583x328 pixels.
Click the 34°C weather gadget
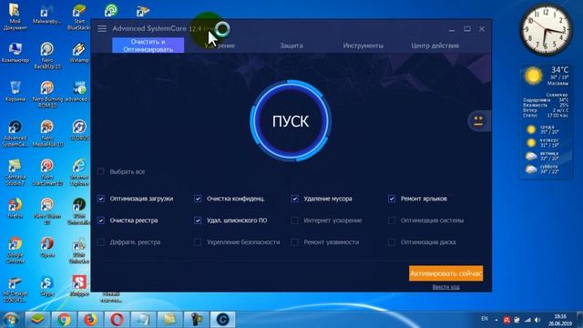click(546, 121)
